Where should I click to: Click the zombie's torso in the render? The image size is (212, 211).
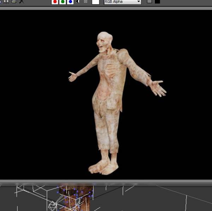click(x=109, y=77)
